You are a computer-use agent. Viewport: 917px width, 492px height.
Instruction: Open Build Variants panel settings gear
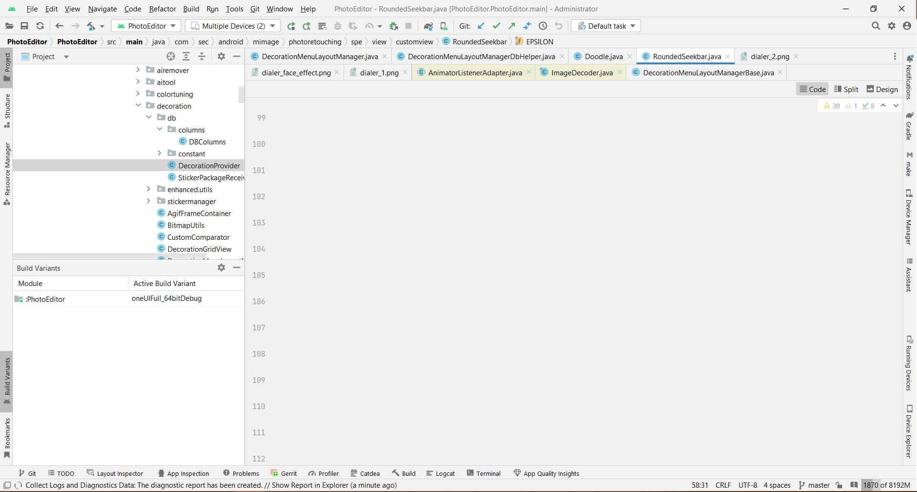point(221,267)
